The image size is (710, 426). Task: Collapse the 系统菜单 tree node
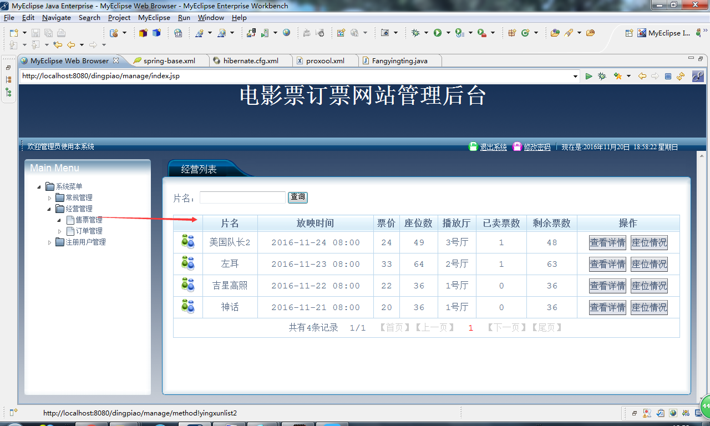38,186
